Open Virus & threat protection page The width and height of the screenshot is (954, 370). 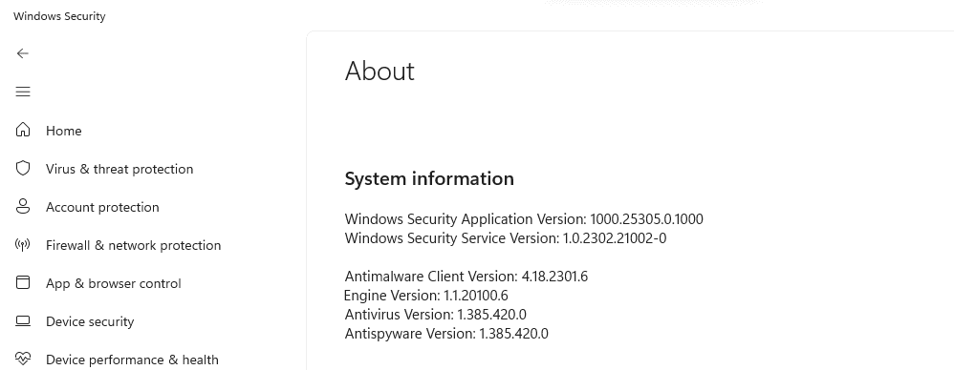[119, 169]
